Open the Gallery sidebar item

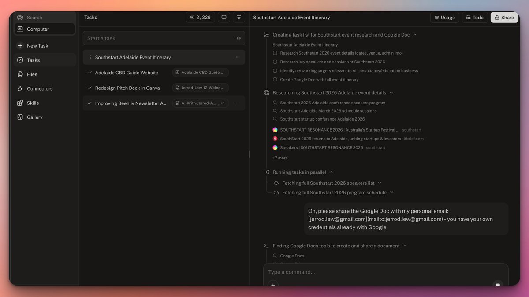coord(44,117)
